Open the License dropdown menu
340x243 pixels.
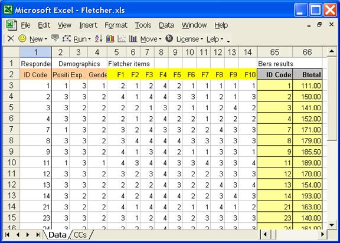click(x=189, y=39)
